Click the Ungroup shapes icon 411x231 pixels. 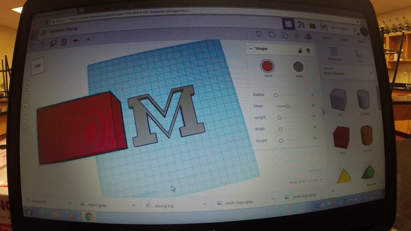coord(284,36)
